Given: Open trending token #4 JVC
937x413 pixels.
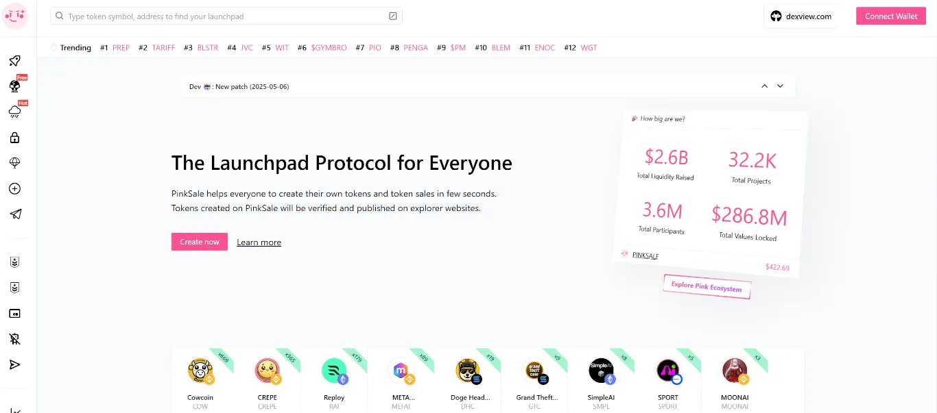Looking at the screenshot, I should coord(240,48).
